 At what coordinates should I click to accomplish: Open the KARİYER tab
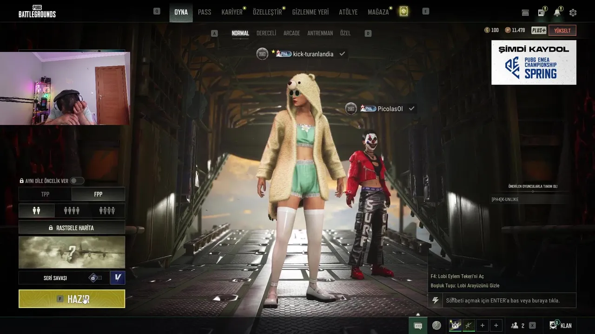coord(232,12)
